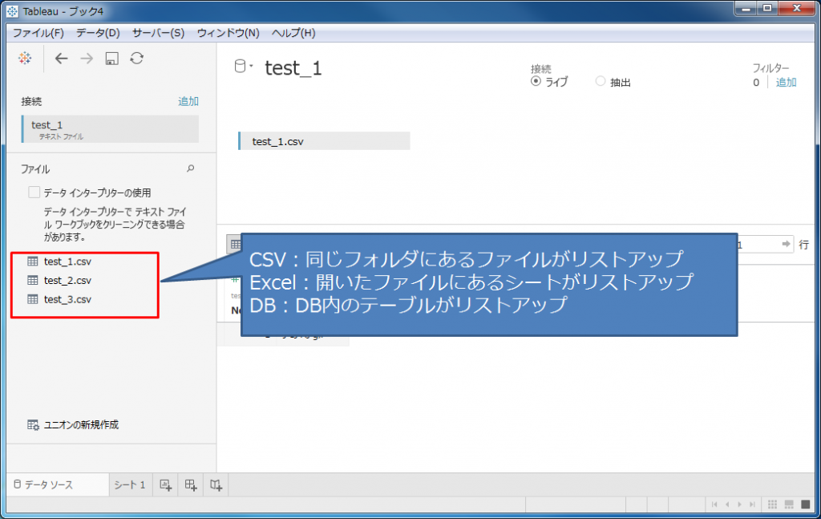Click the Save workbook icon
The width and height of the screenshot is (821, 519).
pyautogui.click(x=112, y=58)
